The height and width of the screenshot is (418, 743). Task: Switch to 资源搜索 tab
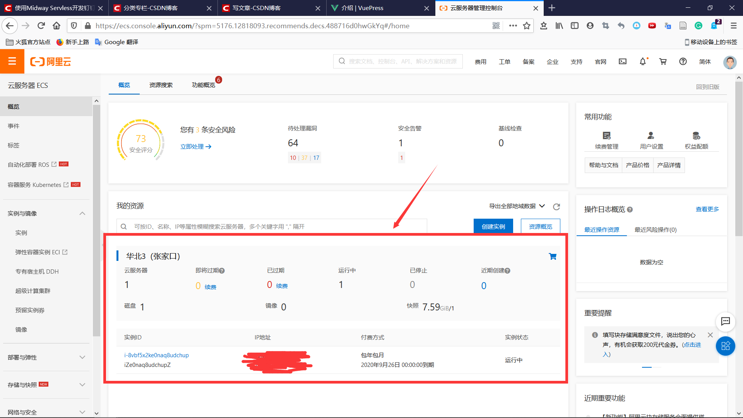click(161, 85)
